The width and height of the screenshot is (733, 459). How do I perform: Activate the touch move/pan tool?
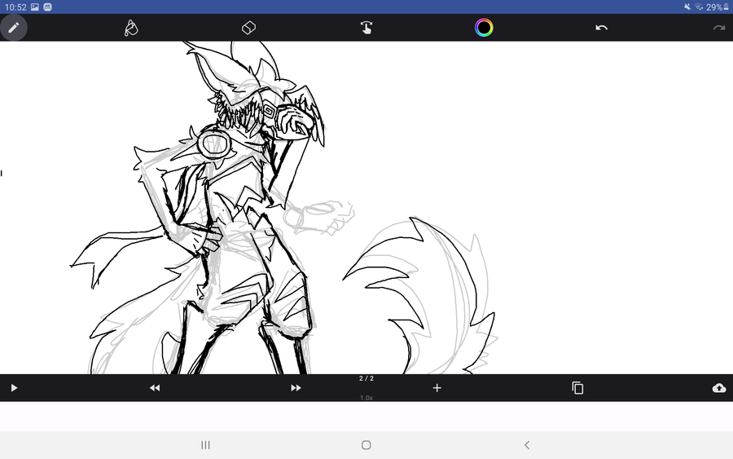point(366,28)
